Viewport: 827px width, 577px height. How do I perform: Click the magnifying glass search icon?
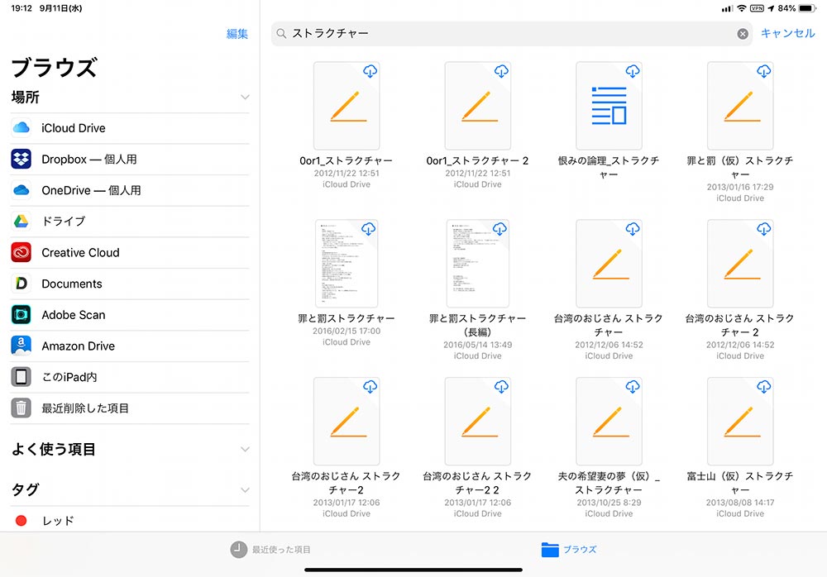pos(282,34)
